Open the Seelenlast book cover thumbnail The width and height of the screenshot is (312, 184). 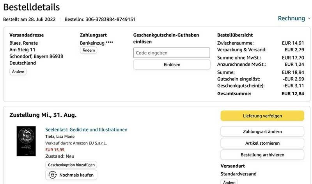[26, 141]
